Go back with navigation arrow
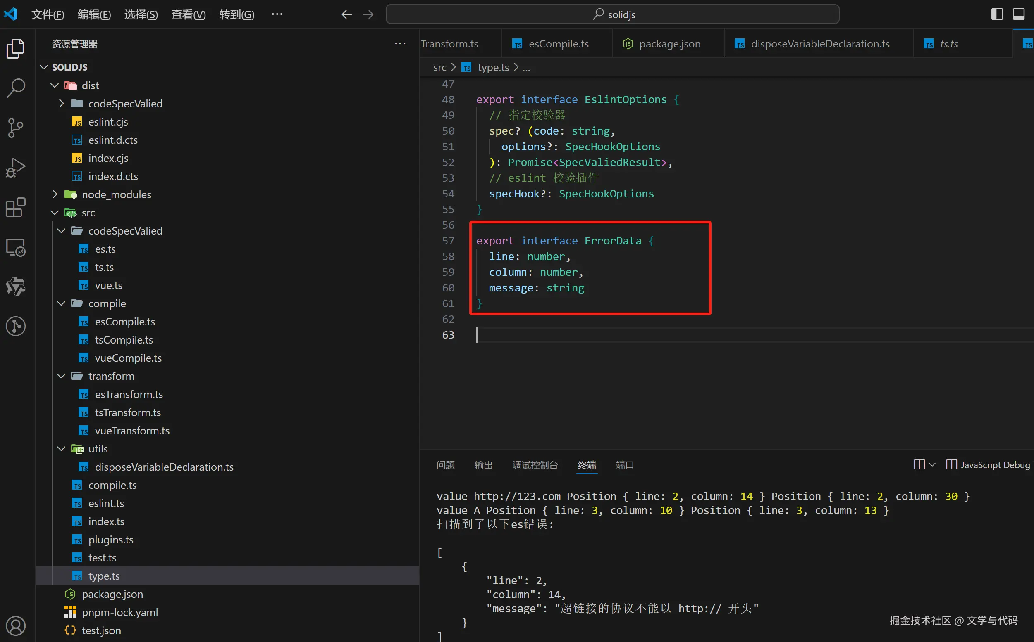The width and height of the screenshot is (1034, 642). (346, 14)
